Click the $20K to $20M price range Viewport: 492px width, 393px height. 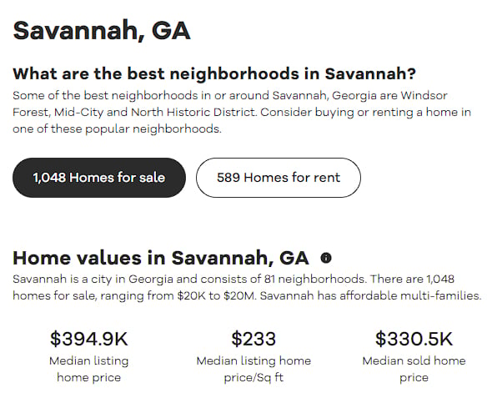217,295
